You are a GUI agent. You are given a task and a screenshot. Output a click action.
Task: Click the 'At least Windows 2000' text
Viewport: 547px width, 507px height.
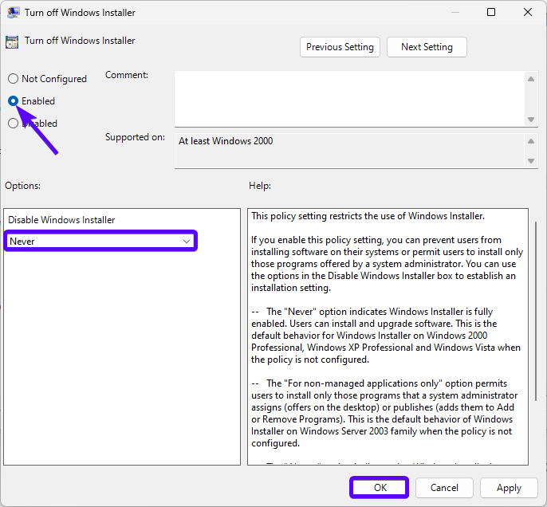pyautogui.click(x=226, y=141)
